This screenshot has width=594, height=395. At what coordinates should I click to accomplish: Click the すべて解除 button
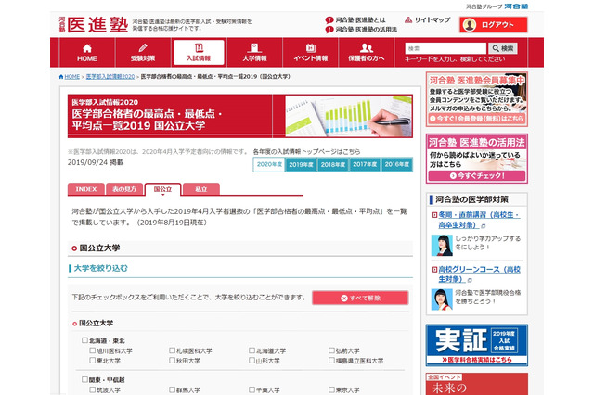tap(360, 299)
